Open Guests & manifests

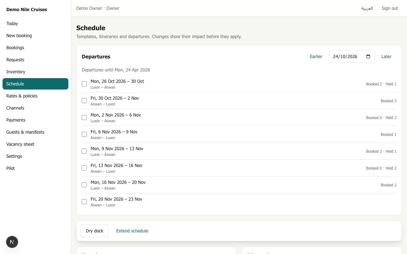pyautogui.click(x=35, y=132)
